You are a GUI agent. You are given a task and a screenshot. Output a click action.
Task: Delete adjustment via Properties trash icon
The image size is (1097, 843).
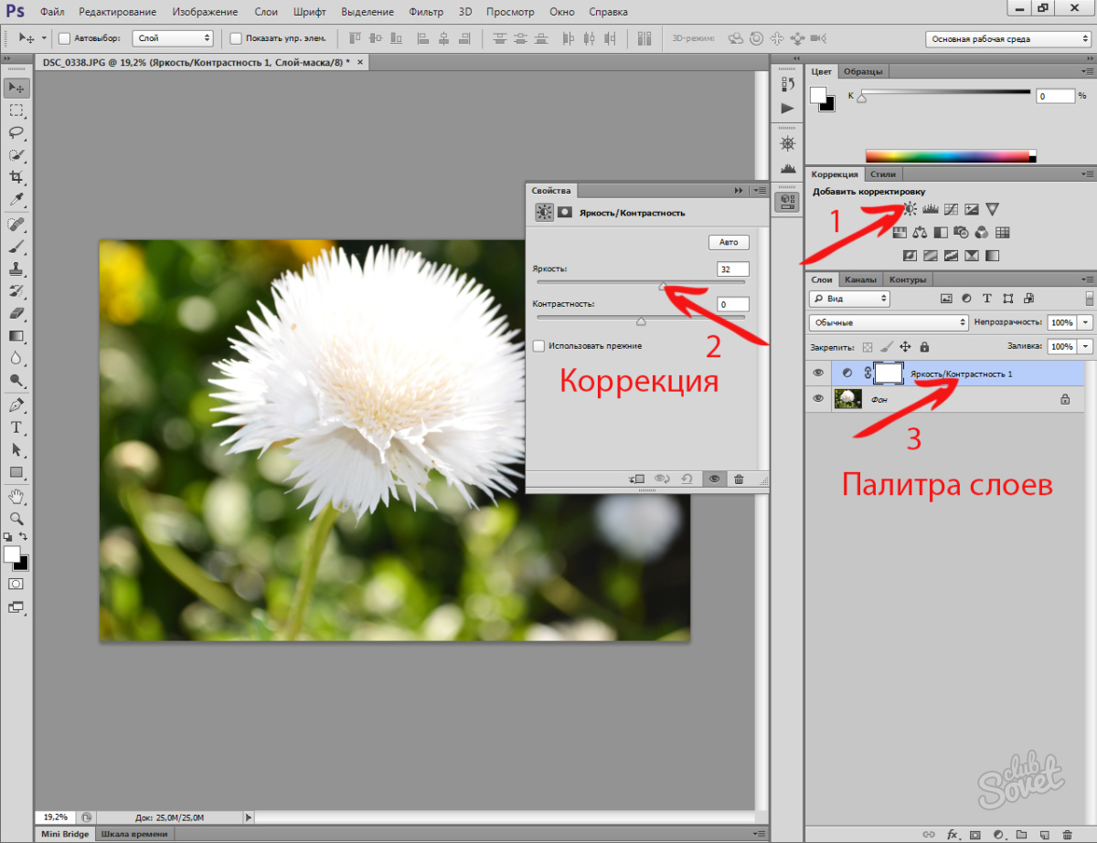point(739,479)
